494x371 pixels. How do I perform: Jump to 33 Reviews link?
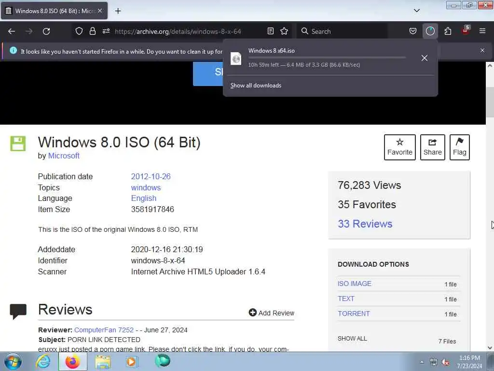coord(365,224)
